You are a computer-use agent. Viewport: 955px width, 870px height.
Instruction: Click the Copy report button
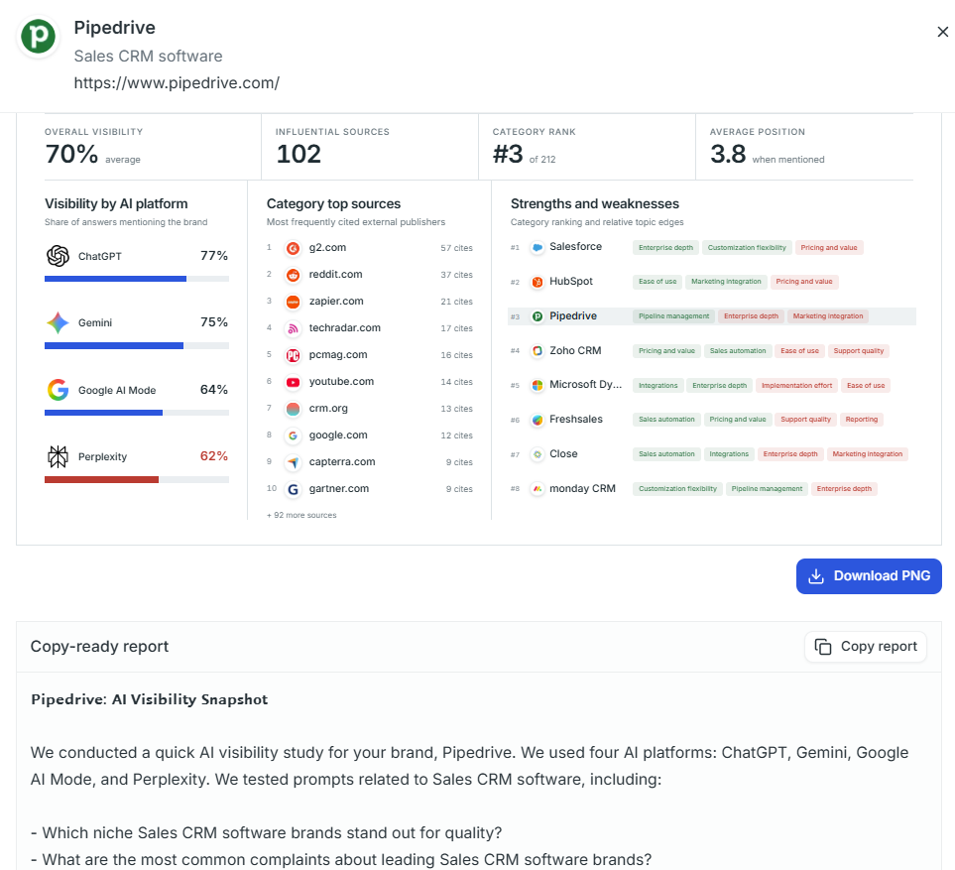866,647
